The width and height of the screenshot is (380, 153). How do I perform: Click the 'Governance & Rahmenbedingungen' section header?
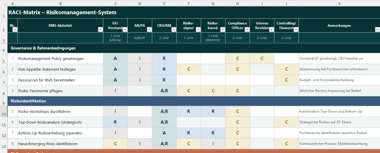43,48
